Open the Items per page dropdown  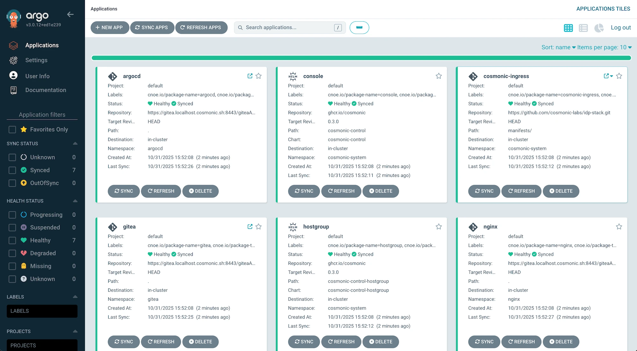[605, 47]
